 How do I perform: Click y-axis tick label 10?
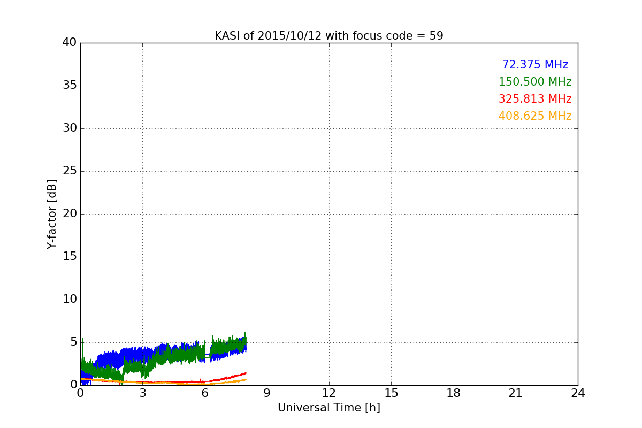(70, 300)
